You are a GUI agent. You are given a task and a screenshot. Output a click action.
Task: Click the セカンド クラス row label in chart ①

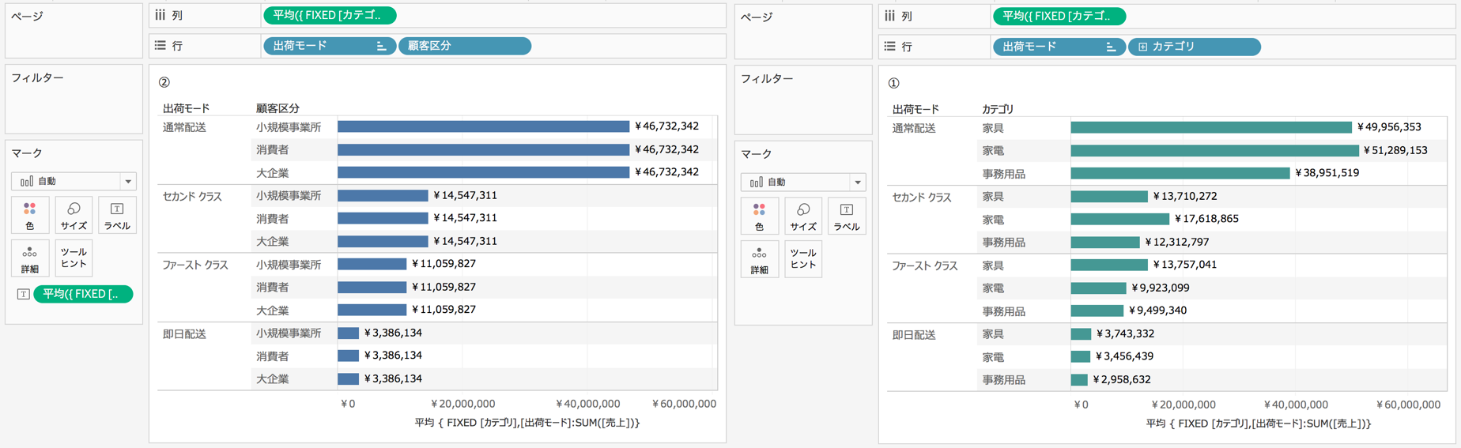click(922, 198)
